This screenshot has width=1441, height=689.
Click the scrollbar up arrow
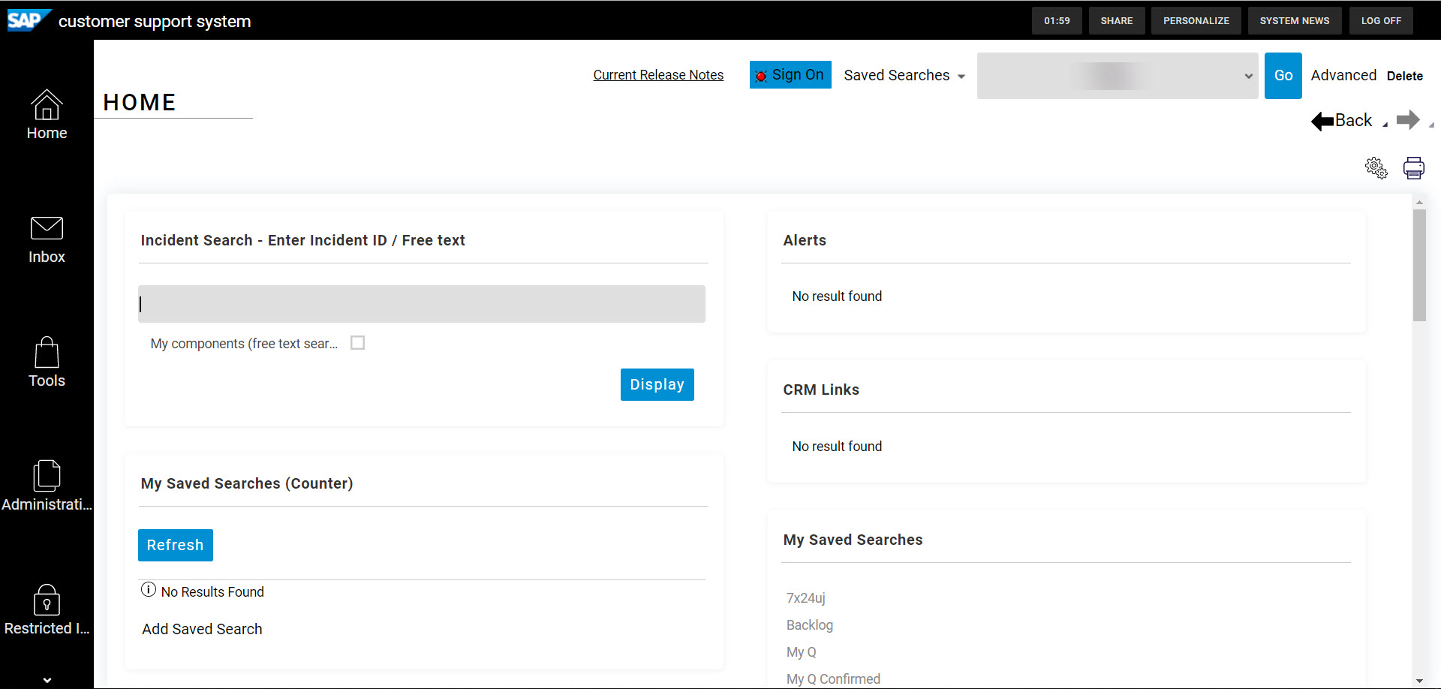coord(1419,203)
